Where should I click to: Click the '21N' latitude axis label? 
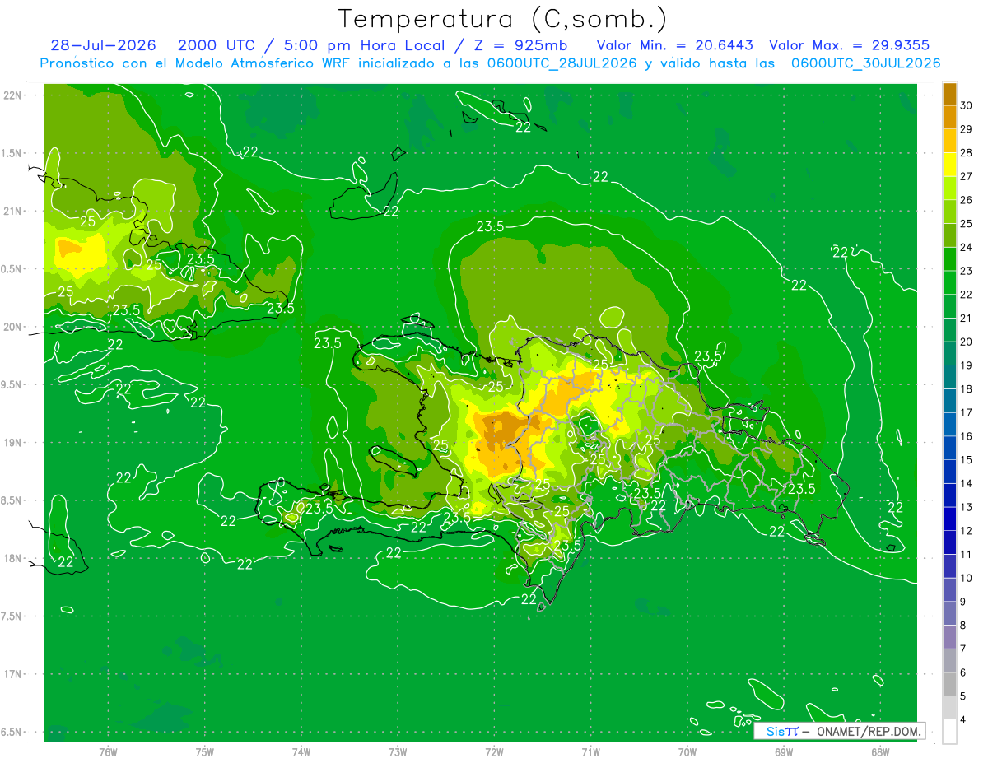[12, 212]
